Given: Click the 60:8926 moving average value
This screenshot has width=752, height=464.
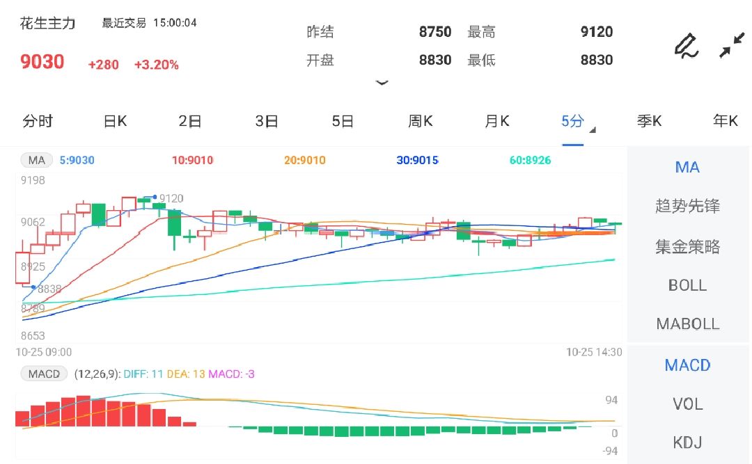Looking at the screenshot, I should (x=530, y=160).
